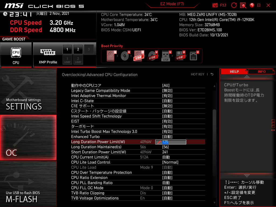
Task: Open the language globe icon
Action: pyautogui.click(x=252, y=5)
